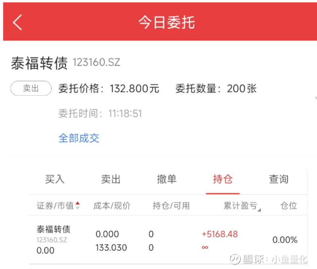Viewport: 317px width, 269px height.
Task: Open the 撤单 tab
Action: (x=167, y=179)
